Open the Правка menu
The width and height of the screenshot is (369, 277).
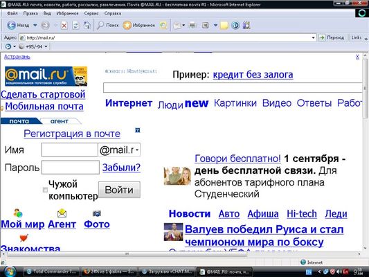(x=30, y=13)
